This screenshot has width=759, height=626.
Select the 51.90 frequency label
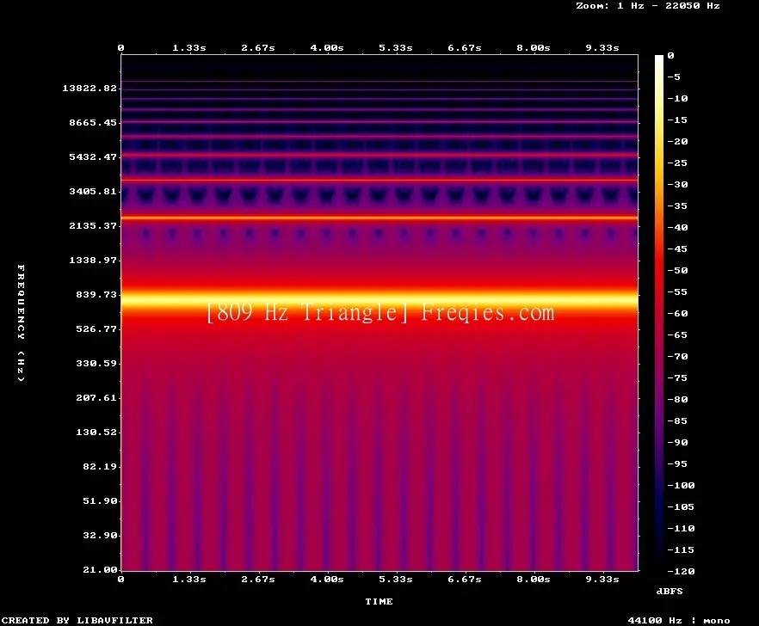coord(100,500)
